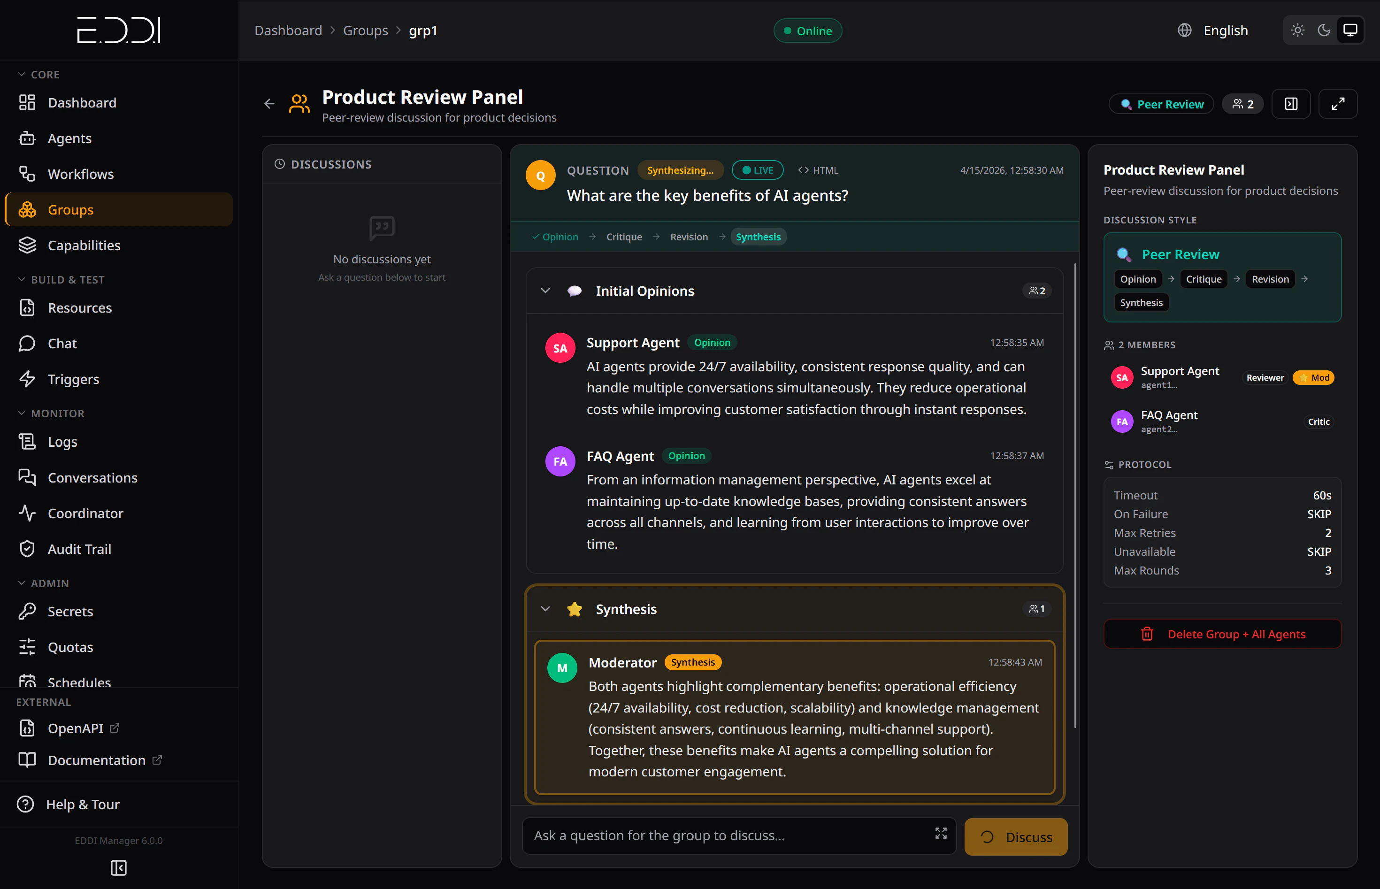Collapse the Synthesis message section

545,608
